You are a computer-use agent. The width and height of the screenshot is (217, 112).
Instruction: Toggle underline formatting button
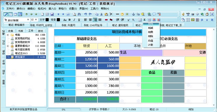point(79,20)
